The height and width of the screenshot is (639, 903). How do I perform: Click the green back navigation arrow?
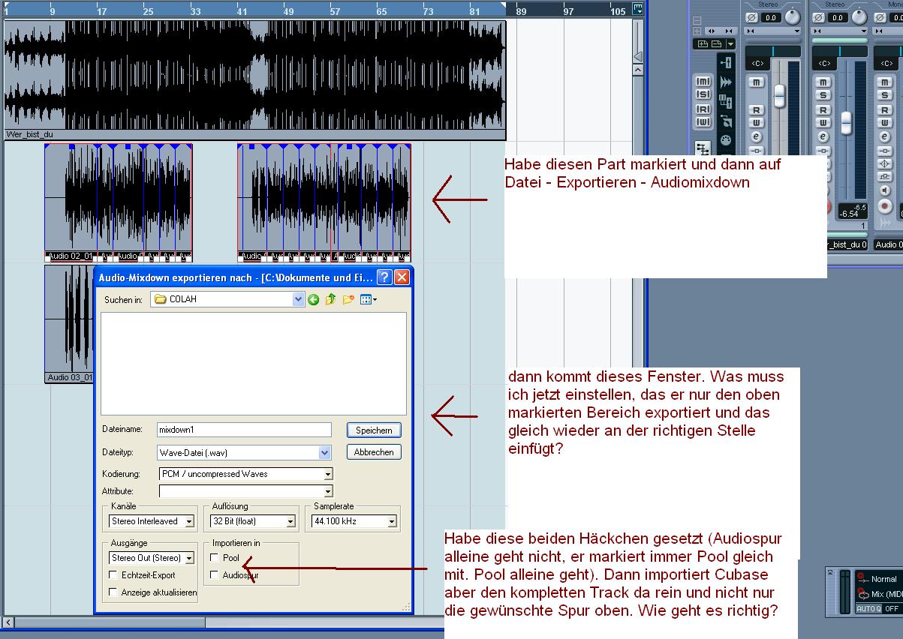point(314,300)
